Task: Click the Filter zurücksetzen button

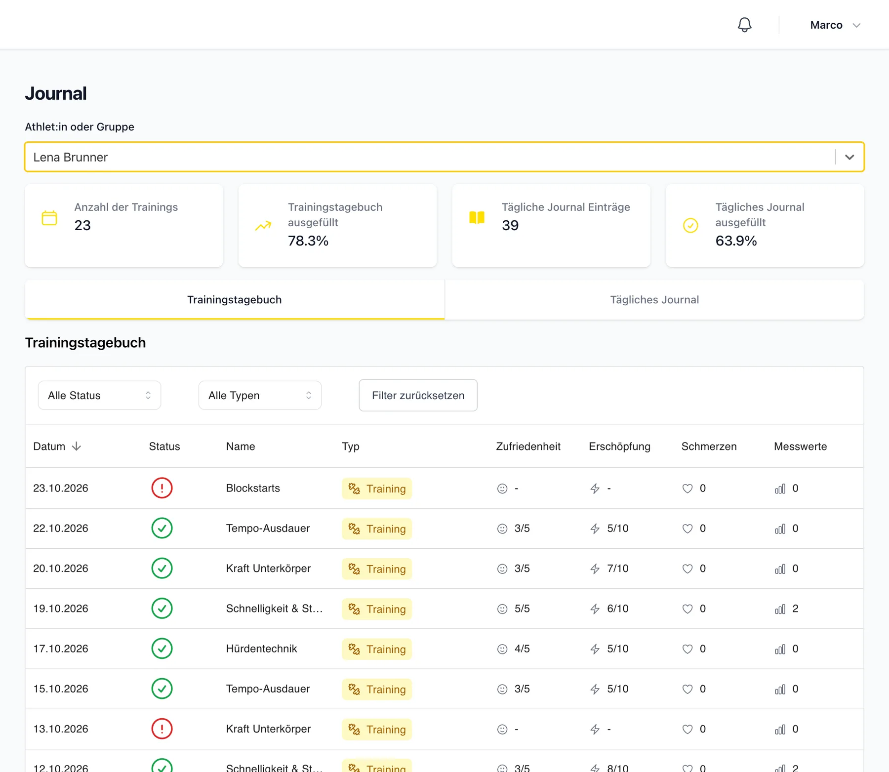Action: click(418, 395)
